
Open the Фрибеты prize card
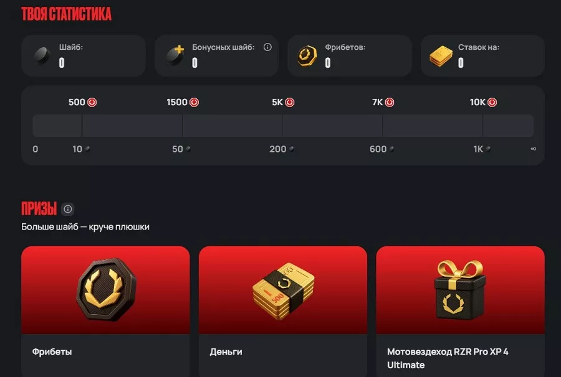pyautogui.click(x=105, y=311)
